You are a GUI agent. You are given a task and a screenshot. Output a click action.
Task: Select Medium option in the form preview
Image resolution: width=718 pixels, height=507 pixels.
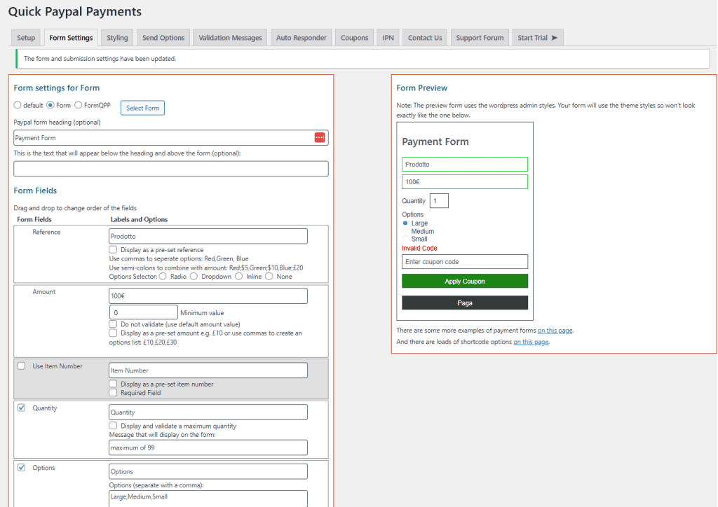point(406,231)
